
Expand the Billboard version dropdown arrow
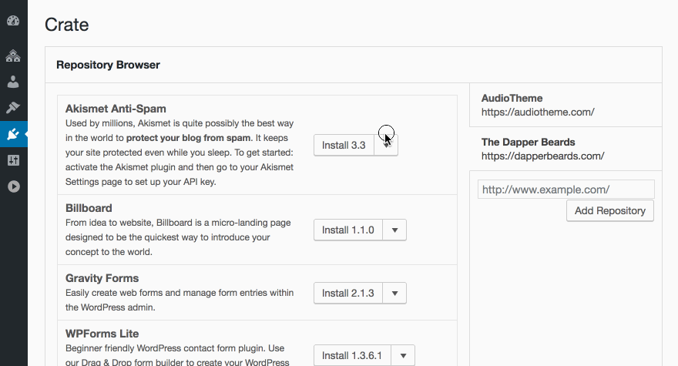394,230
